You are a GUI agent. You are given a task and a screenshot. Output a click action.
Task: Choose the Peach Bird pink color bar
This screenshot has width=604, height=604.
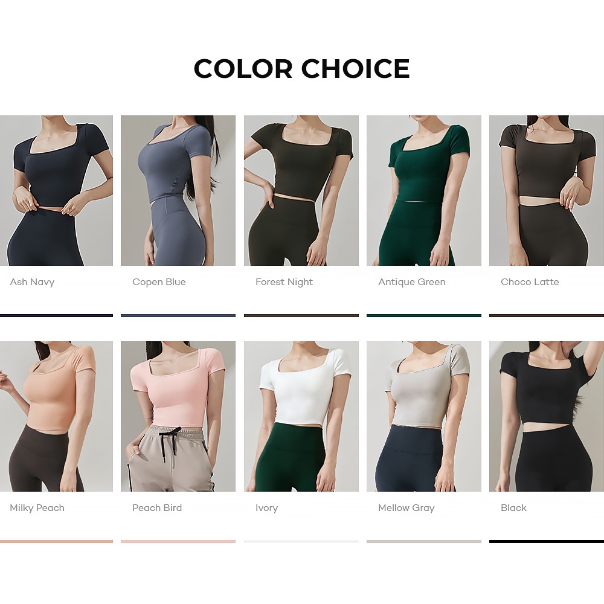coord(178,541)
